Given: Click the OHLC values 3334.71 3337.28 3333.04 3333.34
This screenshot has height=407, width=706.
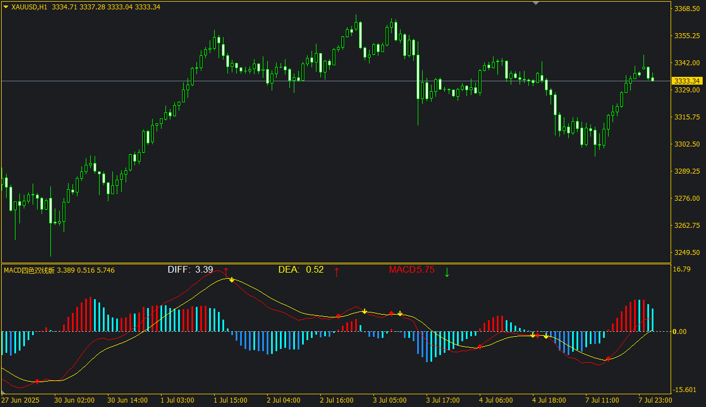Looking at the screenshot, I should (x=106, y=7).
